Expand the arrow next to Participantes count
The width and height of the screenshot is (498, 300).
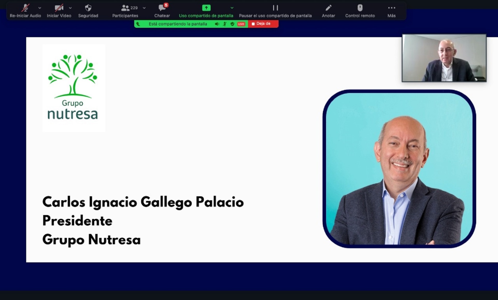pyautogui.click(x=144, y=8)
